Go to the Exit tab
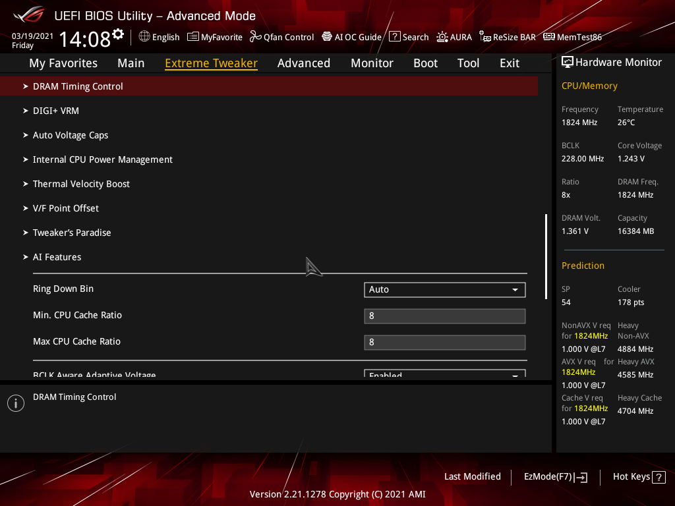 tap(510, 63)
